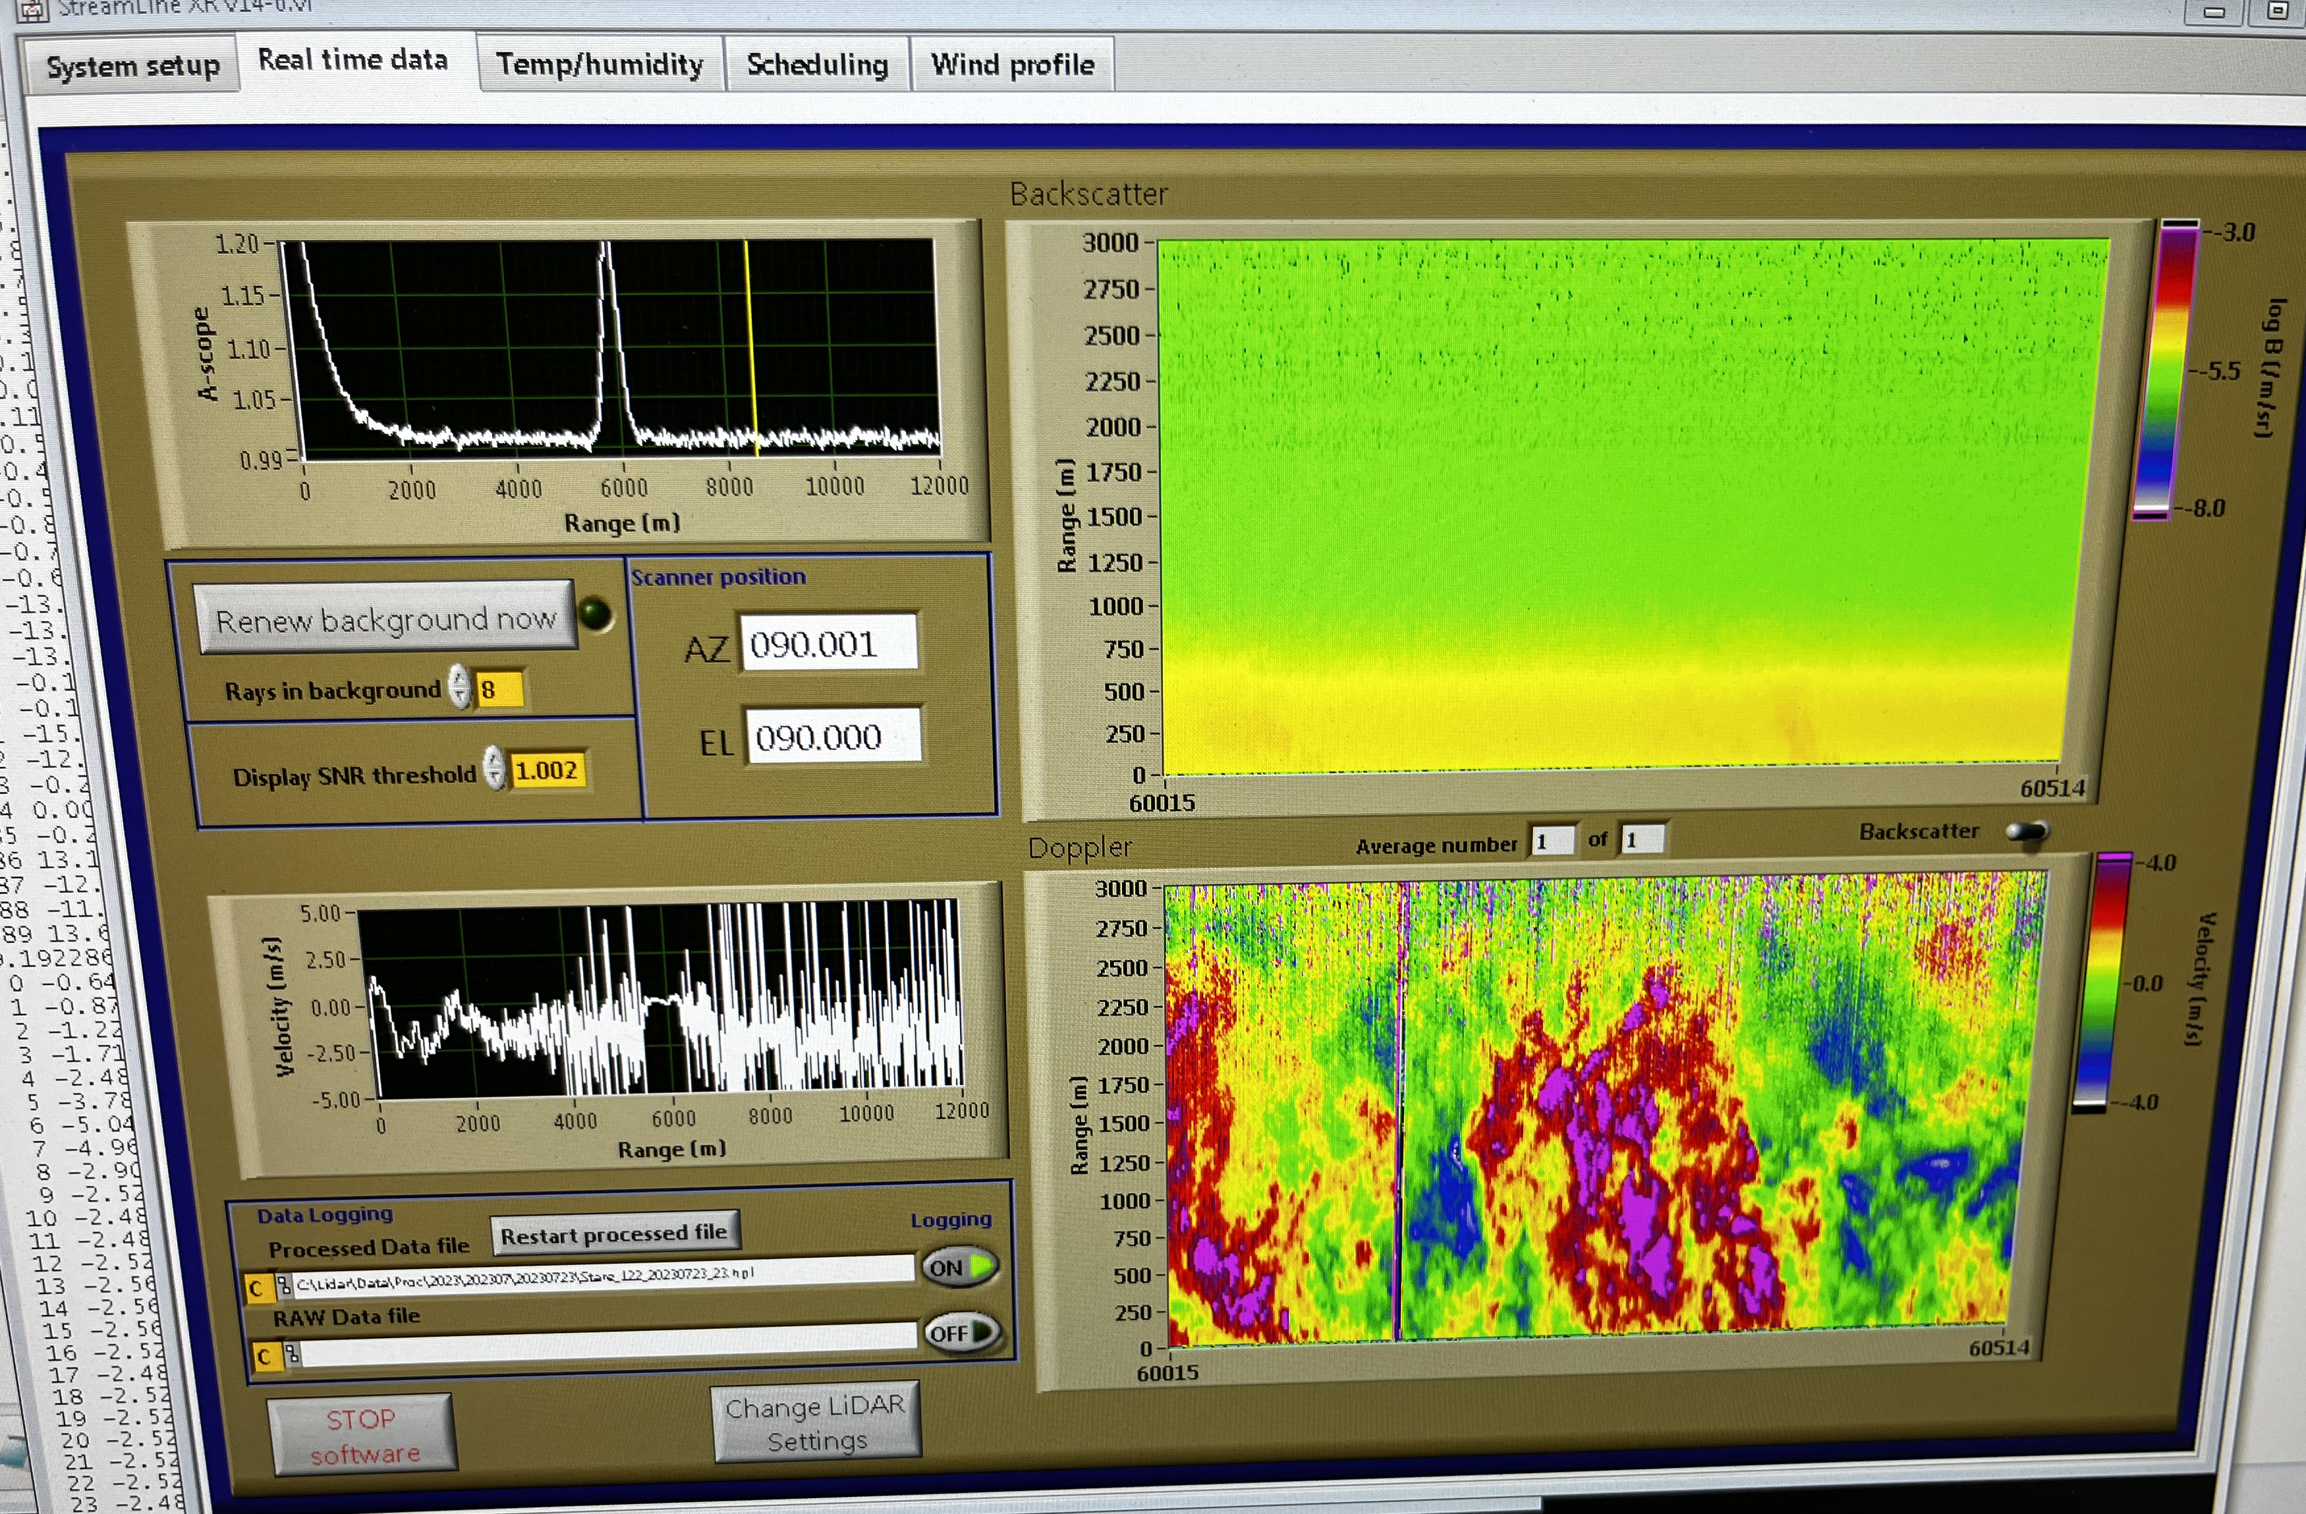The width and height of the screenshot is (2306, 1514).
Task: Open the Temp/humidity tab
Action: point(600,65)
